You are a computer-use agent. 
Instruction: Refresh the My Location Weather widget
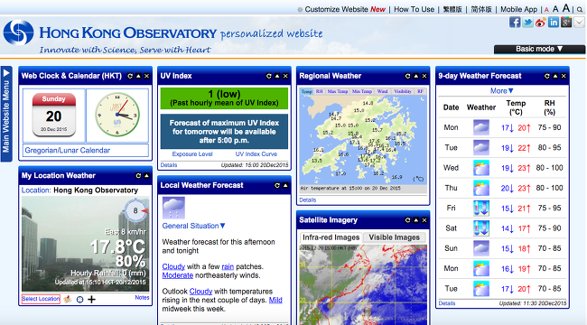[138, 176]
